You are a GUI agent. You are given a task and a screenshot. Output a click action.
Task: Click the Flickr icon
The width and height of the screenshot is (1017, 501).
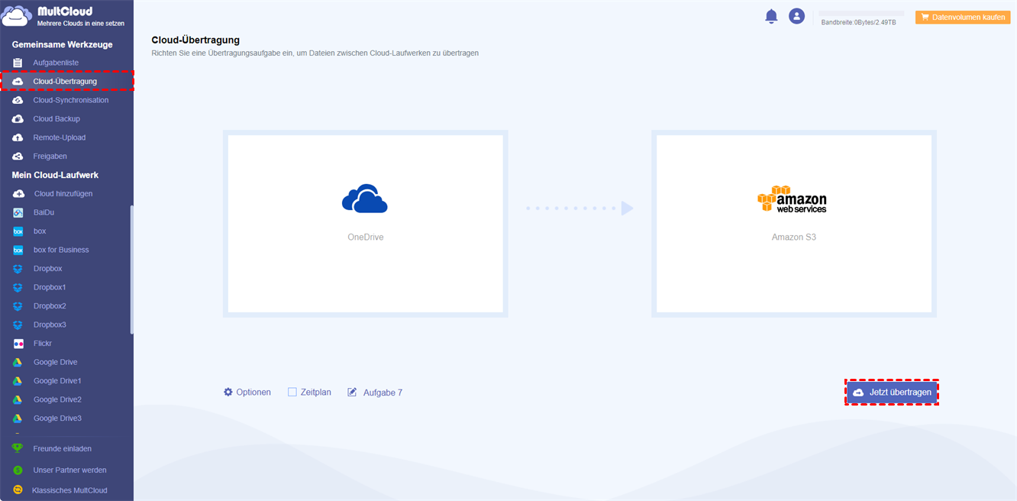tap(18, 344)
